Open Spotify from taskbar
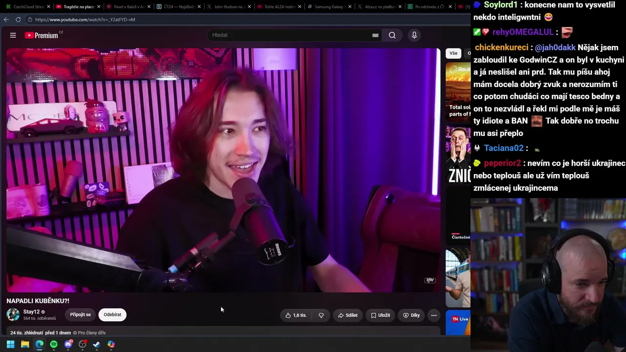Screen dimensions: 626x352 (54, 344)
